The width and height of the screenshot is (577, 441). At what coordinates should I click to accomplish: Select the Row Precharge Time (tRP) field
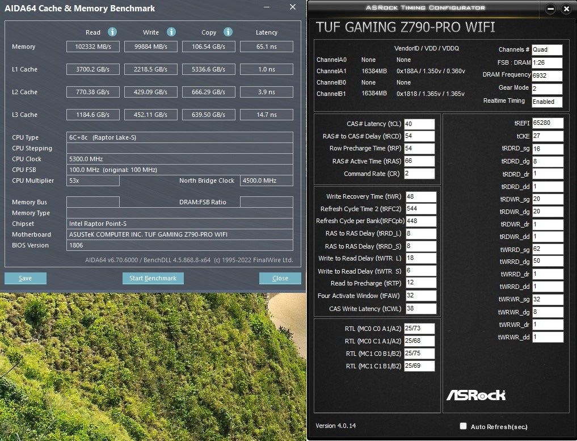(419, 149)
